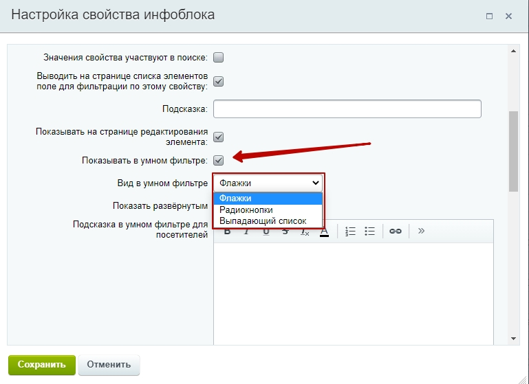Select Флажки option in dropdown list
The image size is (529, 384).
[x=268, y=199]
